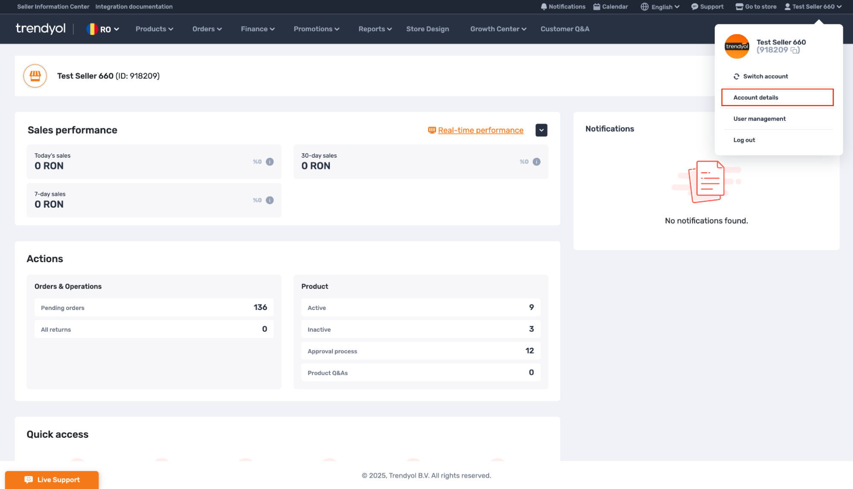The height and width of the screenshot is (489, 853).
Task: Click the info icon for 7-day sales
Action: tap(270, 200)
